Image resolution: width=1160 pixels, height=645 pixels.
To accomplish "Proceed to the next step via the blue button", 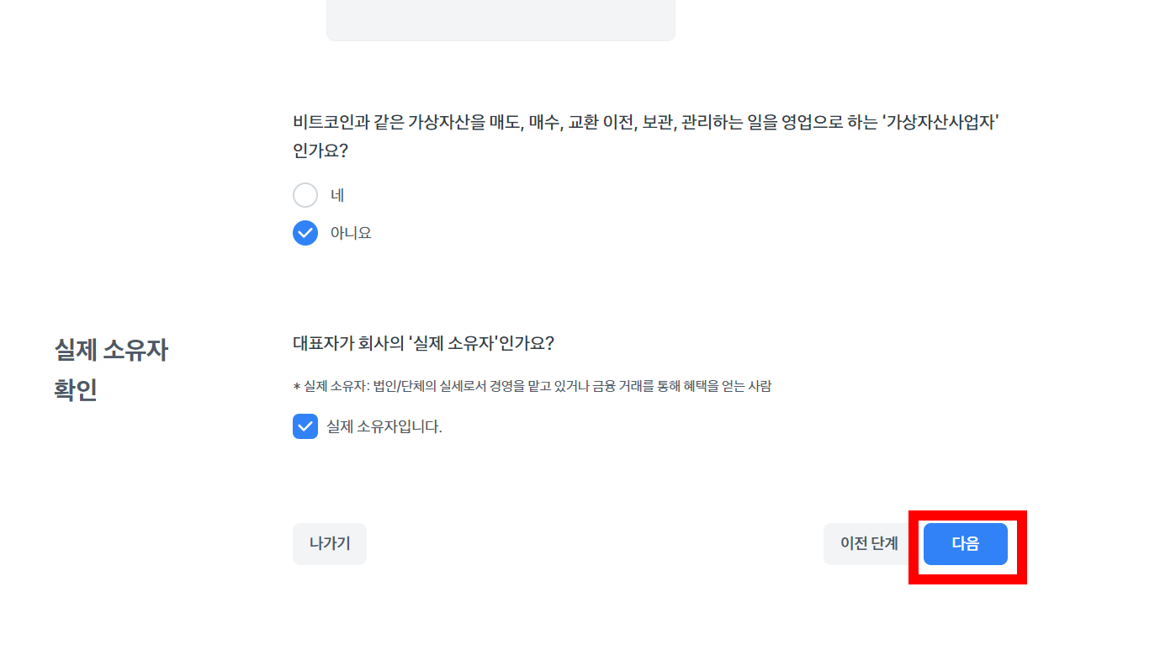I will click(966, 544).
